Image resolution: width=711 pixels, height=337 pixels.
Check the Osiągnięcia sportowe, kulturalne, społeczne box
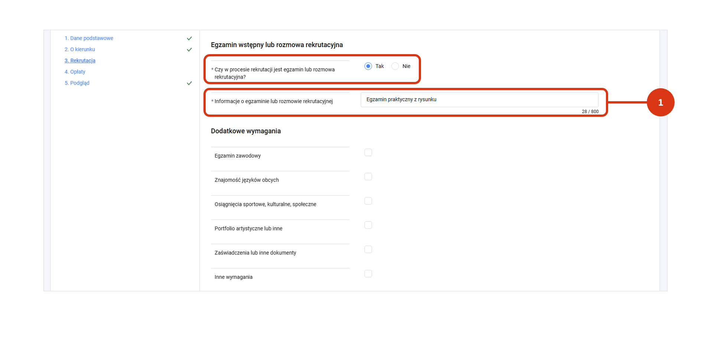(x=368, y=201)
